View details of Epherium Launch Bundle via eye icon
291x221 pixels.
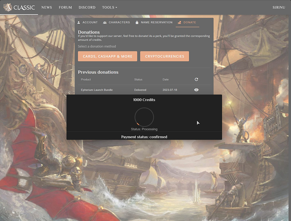click(196, 90)
